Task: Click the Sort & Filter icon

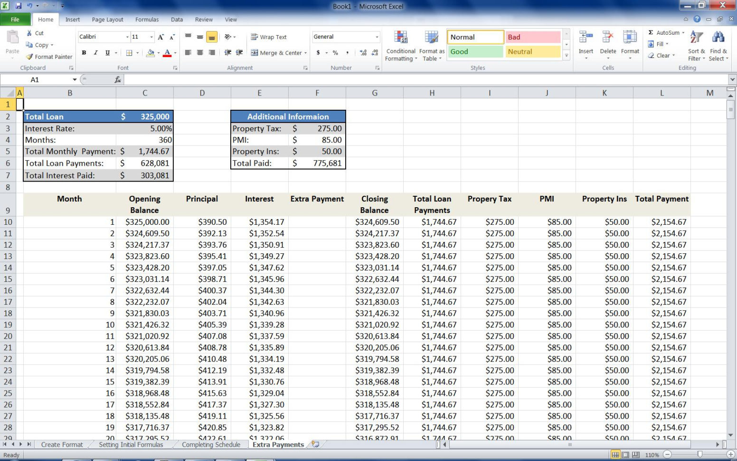Action: tap(696, 45)
